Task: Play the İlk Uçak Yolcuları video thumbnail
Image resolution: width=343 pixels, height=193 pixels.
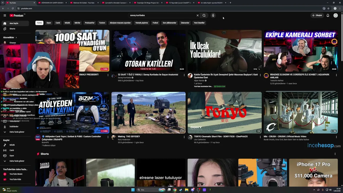Action: tap(225, 51)
